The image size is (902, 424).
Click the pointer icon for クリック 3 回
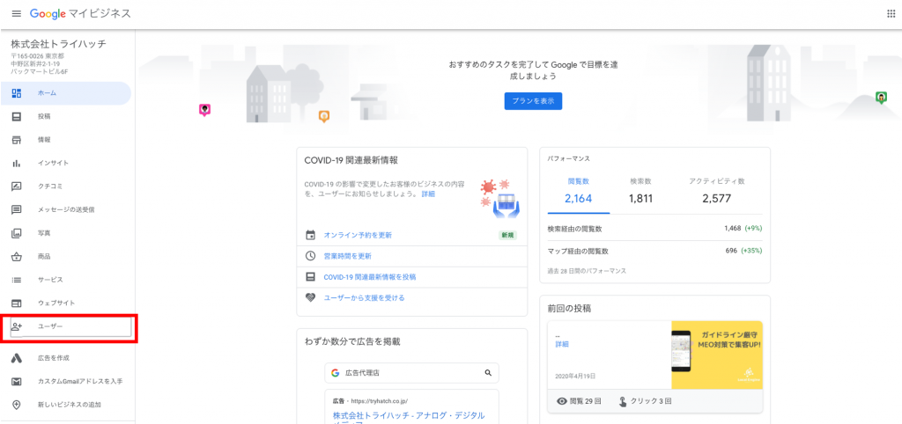pos(623,402)
